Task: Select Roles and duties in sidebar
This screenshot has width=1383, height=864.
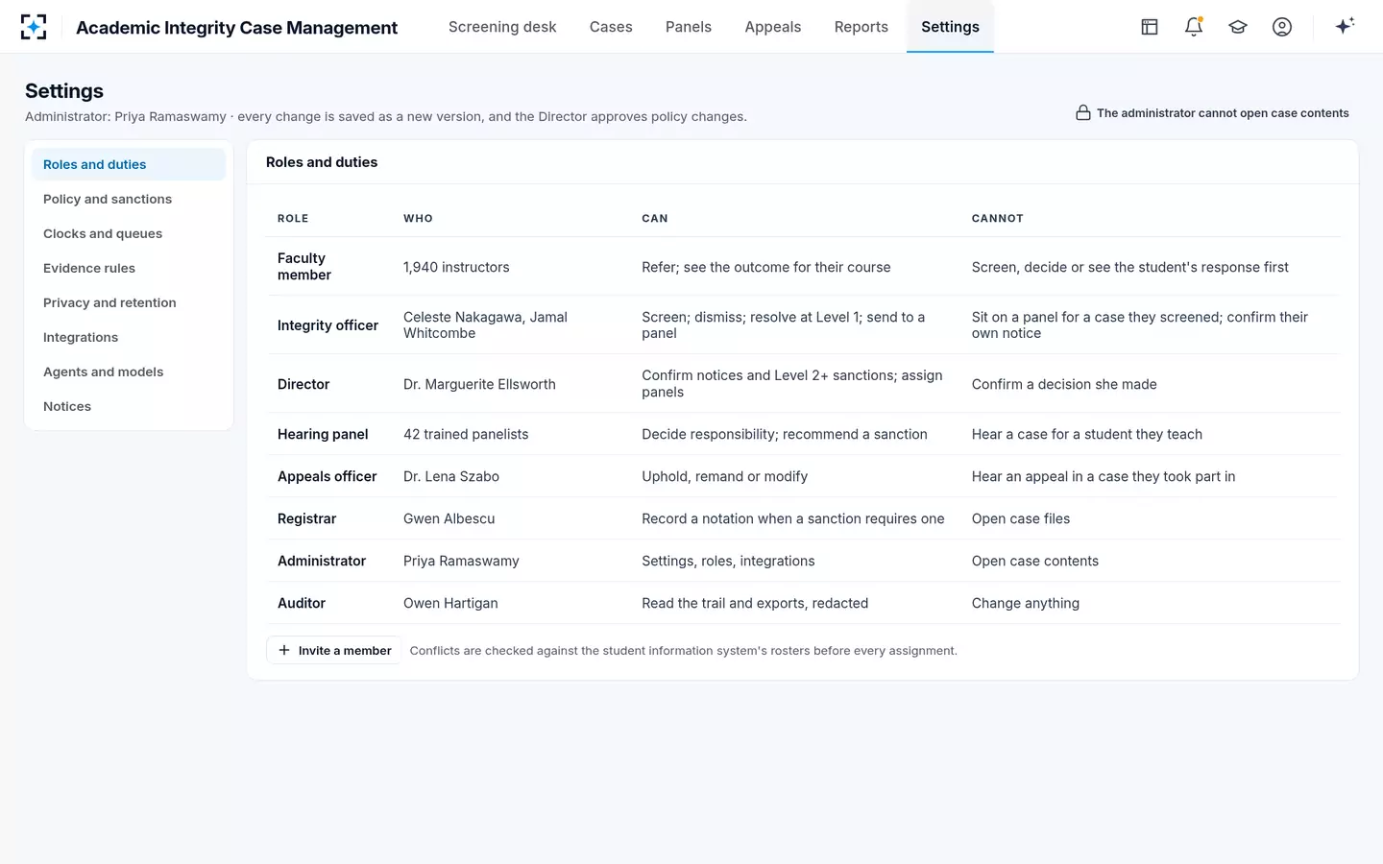Action: pos(129,164)
